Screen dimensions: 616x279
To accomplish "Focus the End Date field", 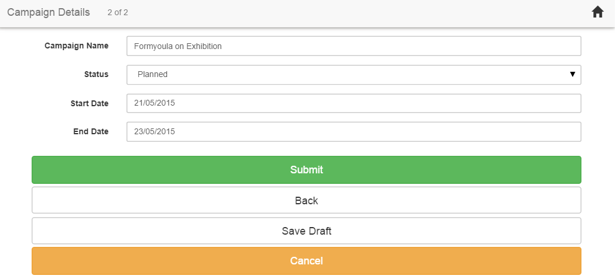I will click(354, 132).
